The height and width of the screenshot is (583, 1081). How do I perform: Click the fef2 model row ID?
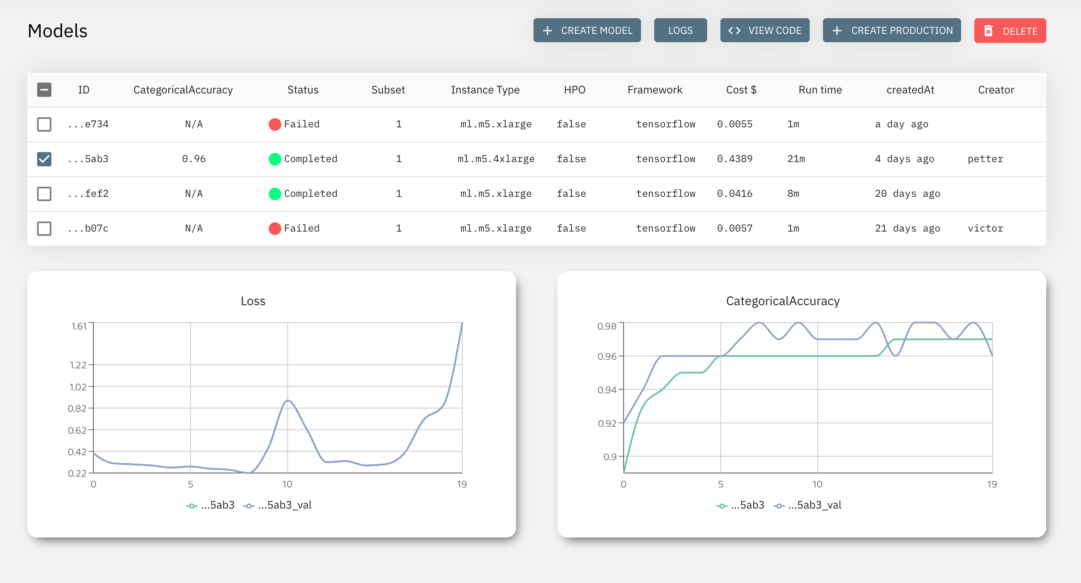point(88,194)
